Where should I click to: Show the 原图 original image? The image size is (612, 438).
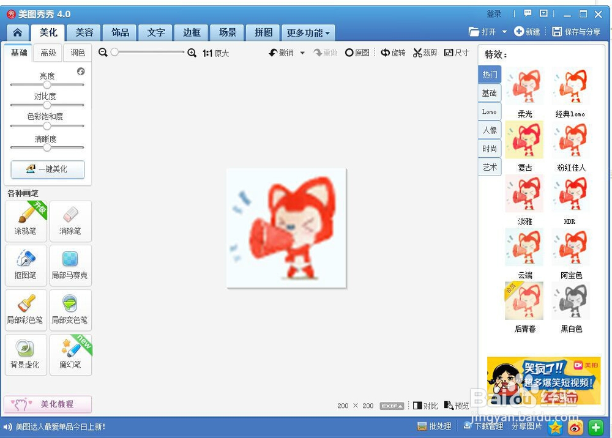point(357,53)
